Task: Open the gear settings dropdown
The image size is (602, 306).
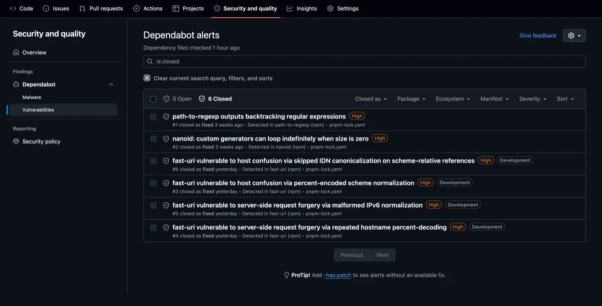Action: (x=574, y=35)
